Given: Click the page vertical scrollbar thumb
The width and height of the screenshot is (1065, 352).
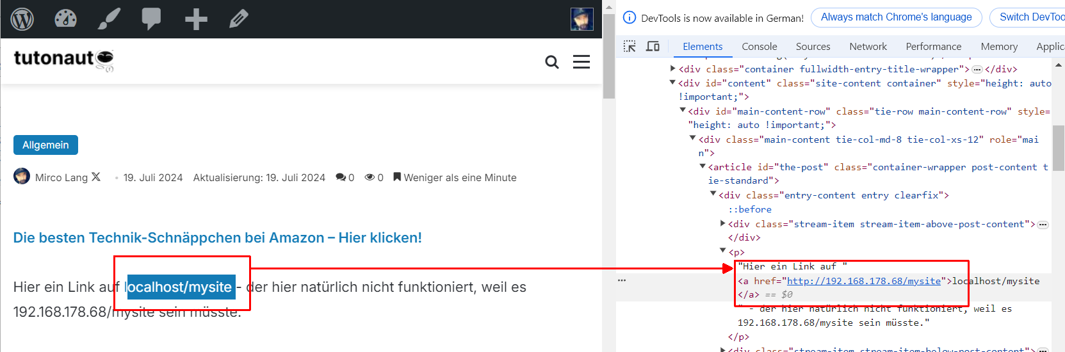Looking at the screenshot, I should coord(608,58).
